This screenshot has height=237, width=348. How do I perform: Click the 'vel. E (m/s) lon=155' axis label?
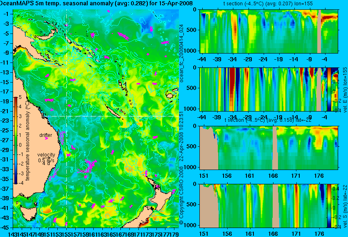coord(345,90)
